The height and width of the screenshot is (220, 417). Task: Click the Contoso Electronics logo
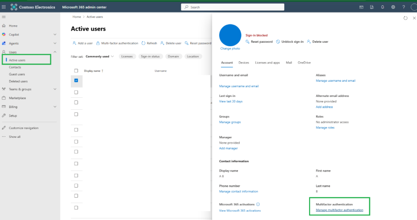(14, 7)
